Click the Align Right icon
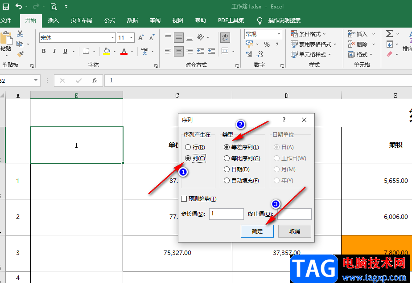This screenshot has height=283, width=412. coord(190,51)
